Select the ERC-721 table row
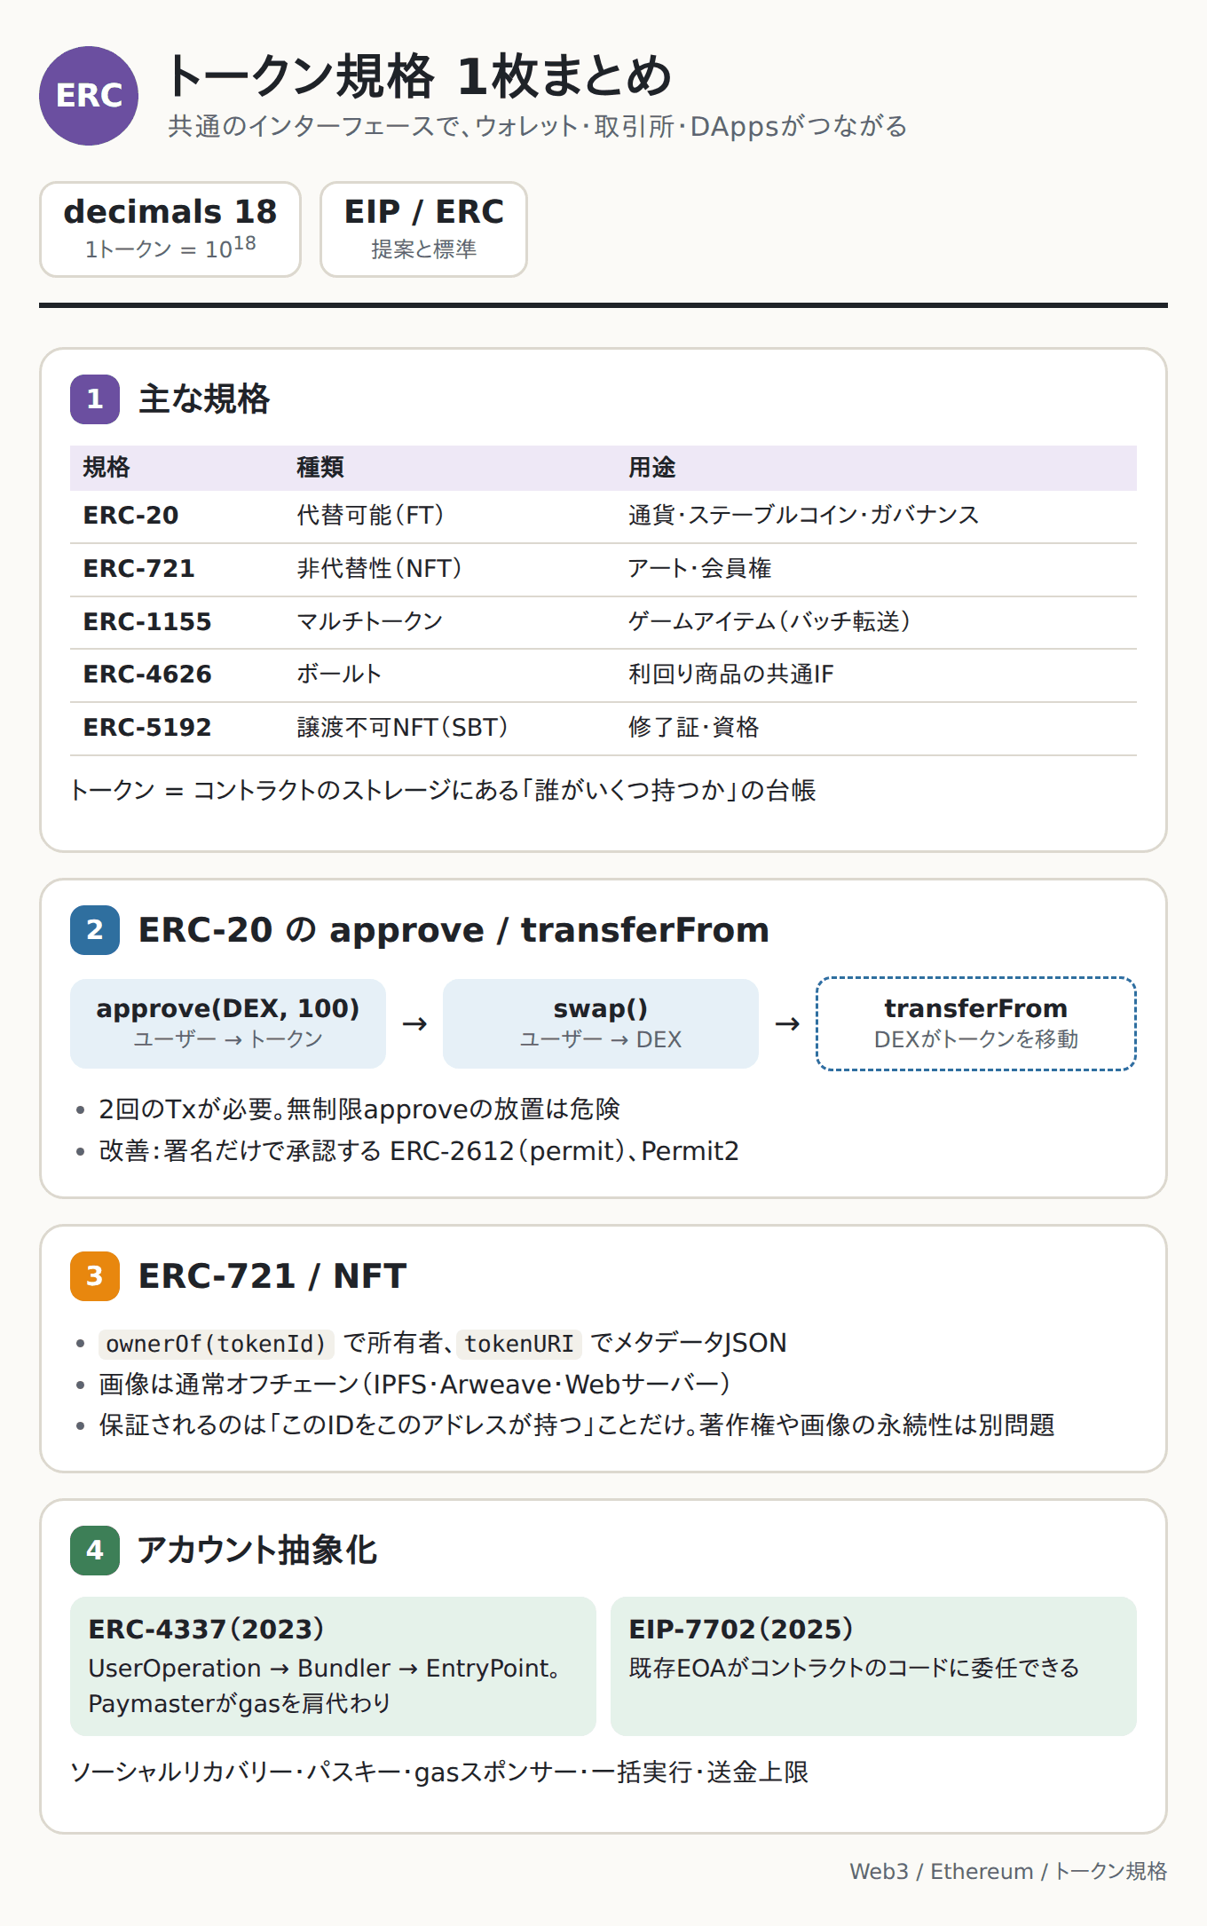The image size is (1207, 1926). [603, 570]
